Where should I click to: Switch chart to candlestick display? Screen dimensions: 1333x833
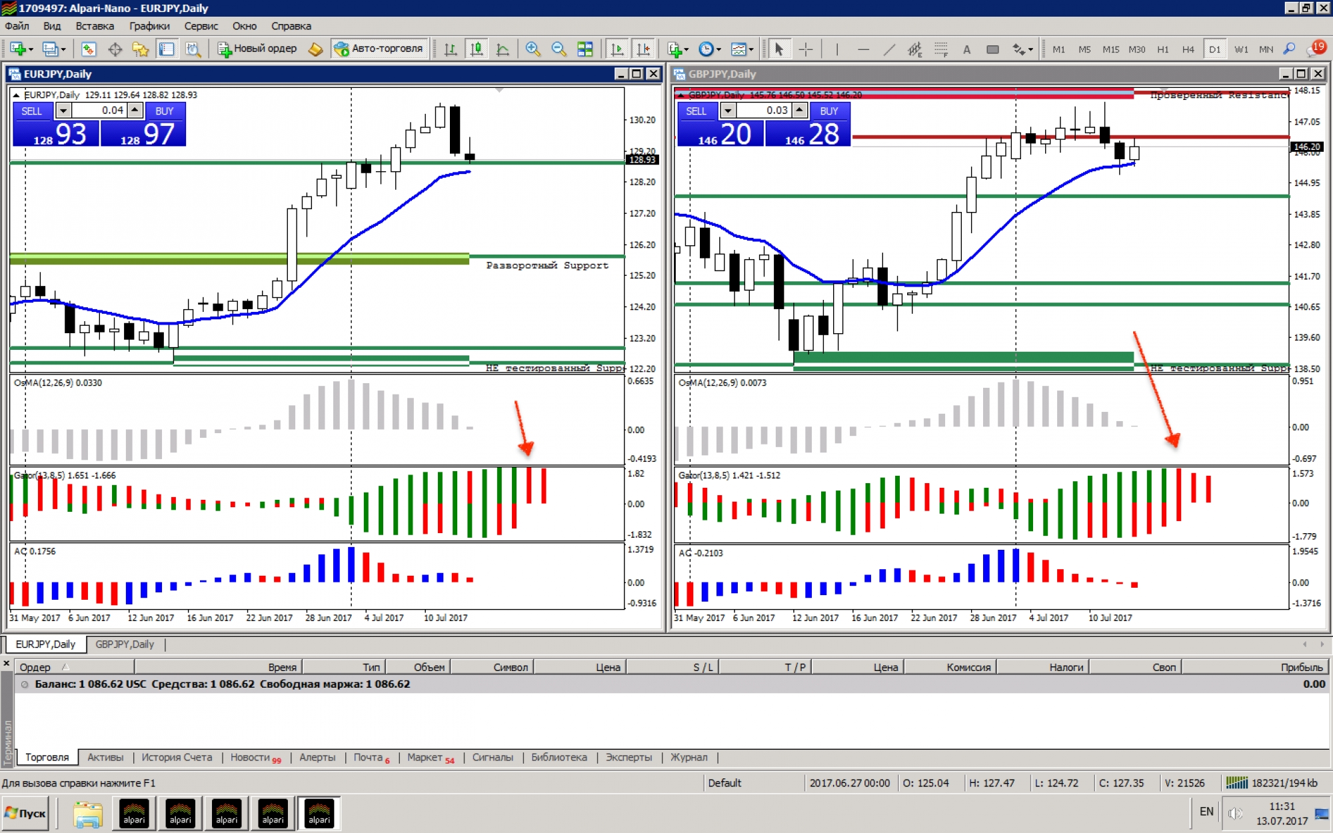pyautogui.click(x=477, y=49)
